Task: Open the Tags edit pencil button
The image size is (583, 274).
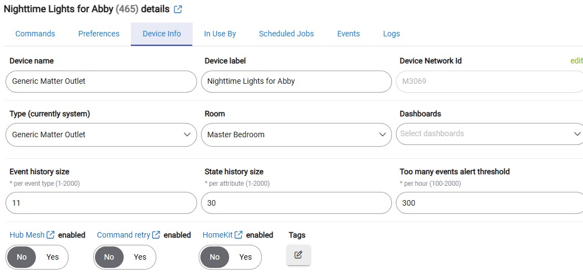Action: point(298,255)
